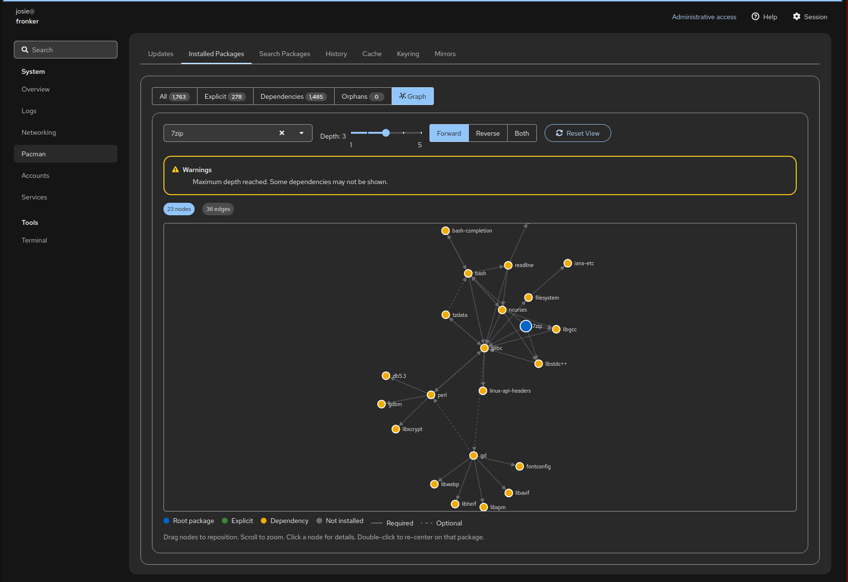Click the Depth slider handle
Screen dimensions: 848x582
386,133
